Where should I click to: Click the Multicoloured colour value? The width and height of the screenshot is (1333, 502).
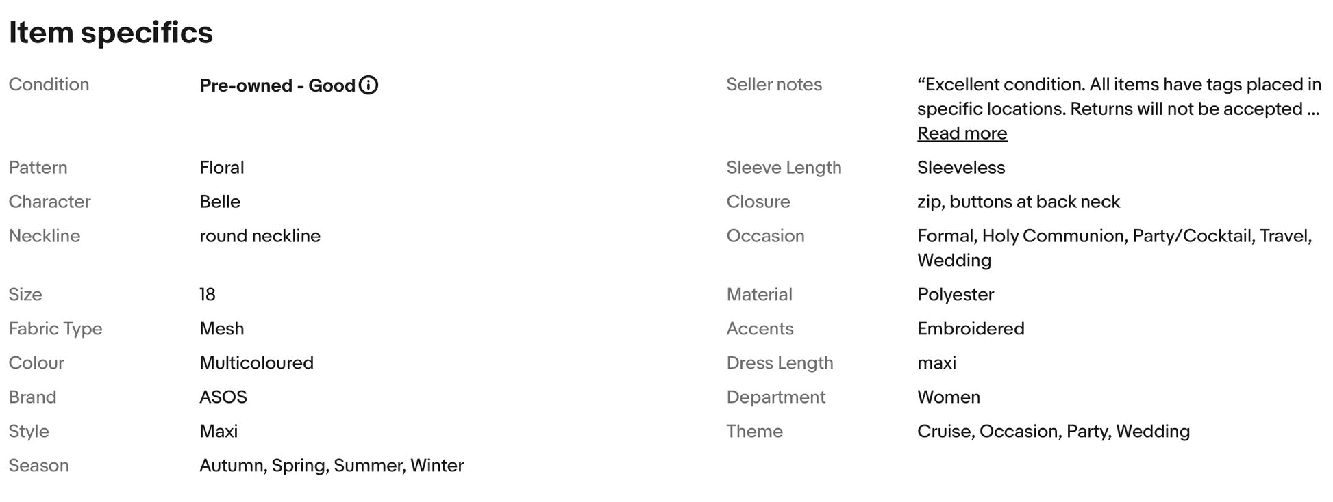point(257,362)
